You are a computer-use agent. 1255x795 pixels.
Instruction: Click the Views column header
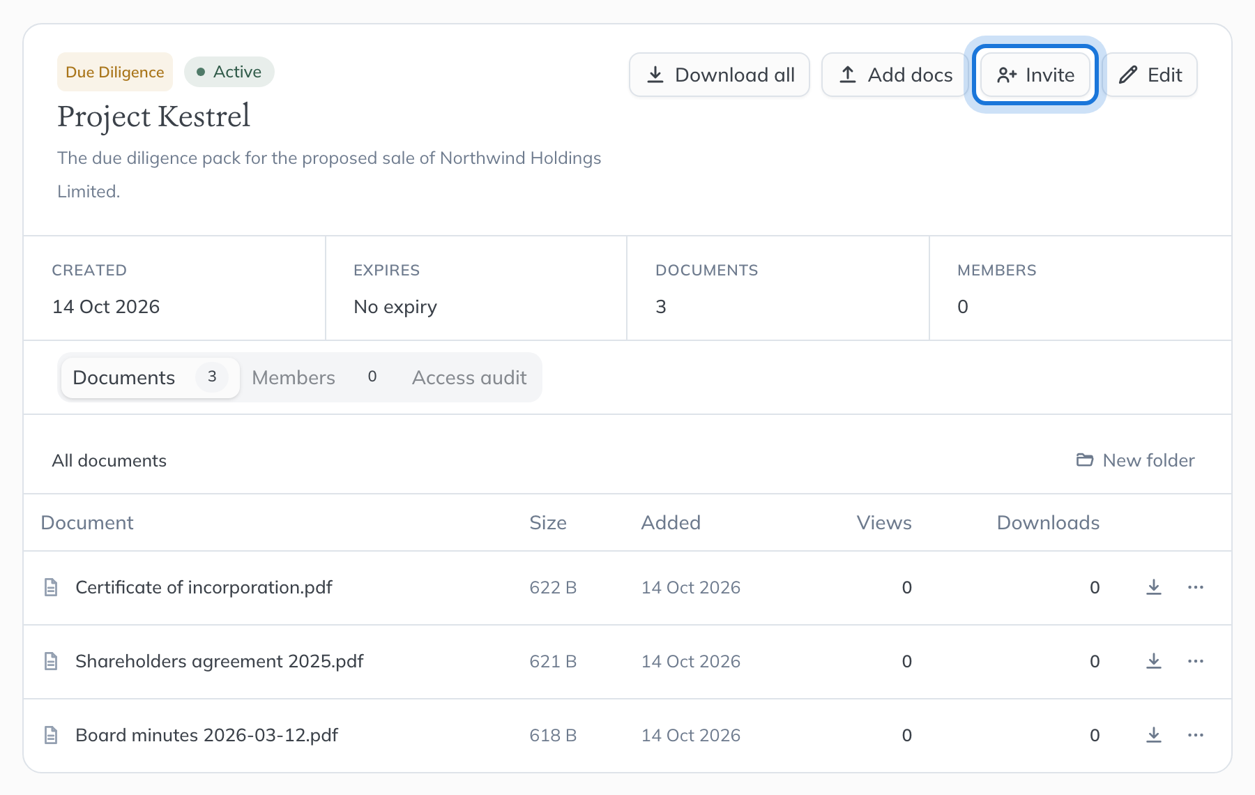[884, 522]
